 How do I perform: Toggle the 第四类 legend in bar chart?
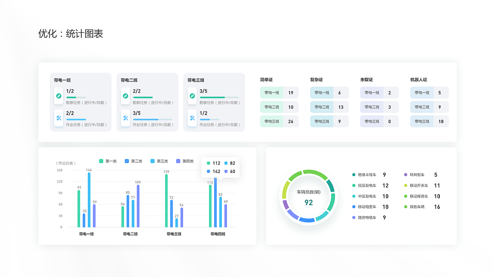pos(185,161)
